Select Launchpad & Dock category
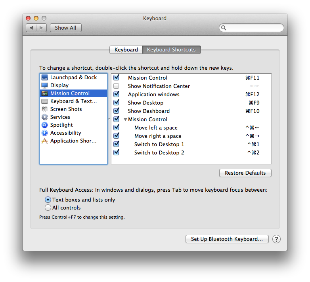 (74, 77)
